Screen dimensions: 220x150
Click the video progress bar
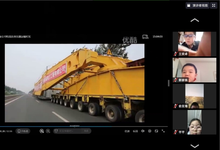(x=73, y=127)
